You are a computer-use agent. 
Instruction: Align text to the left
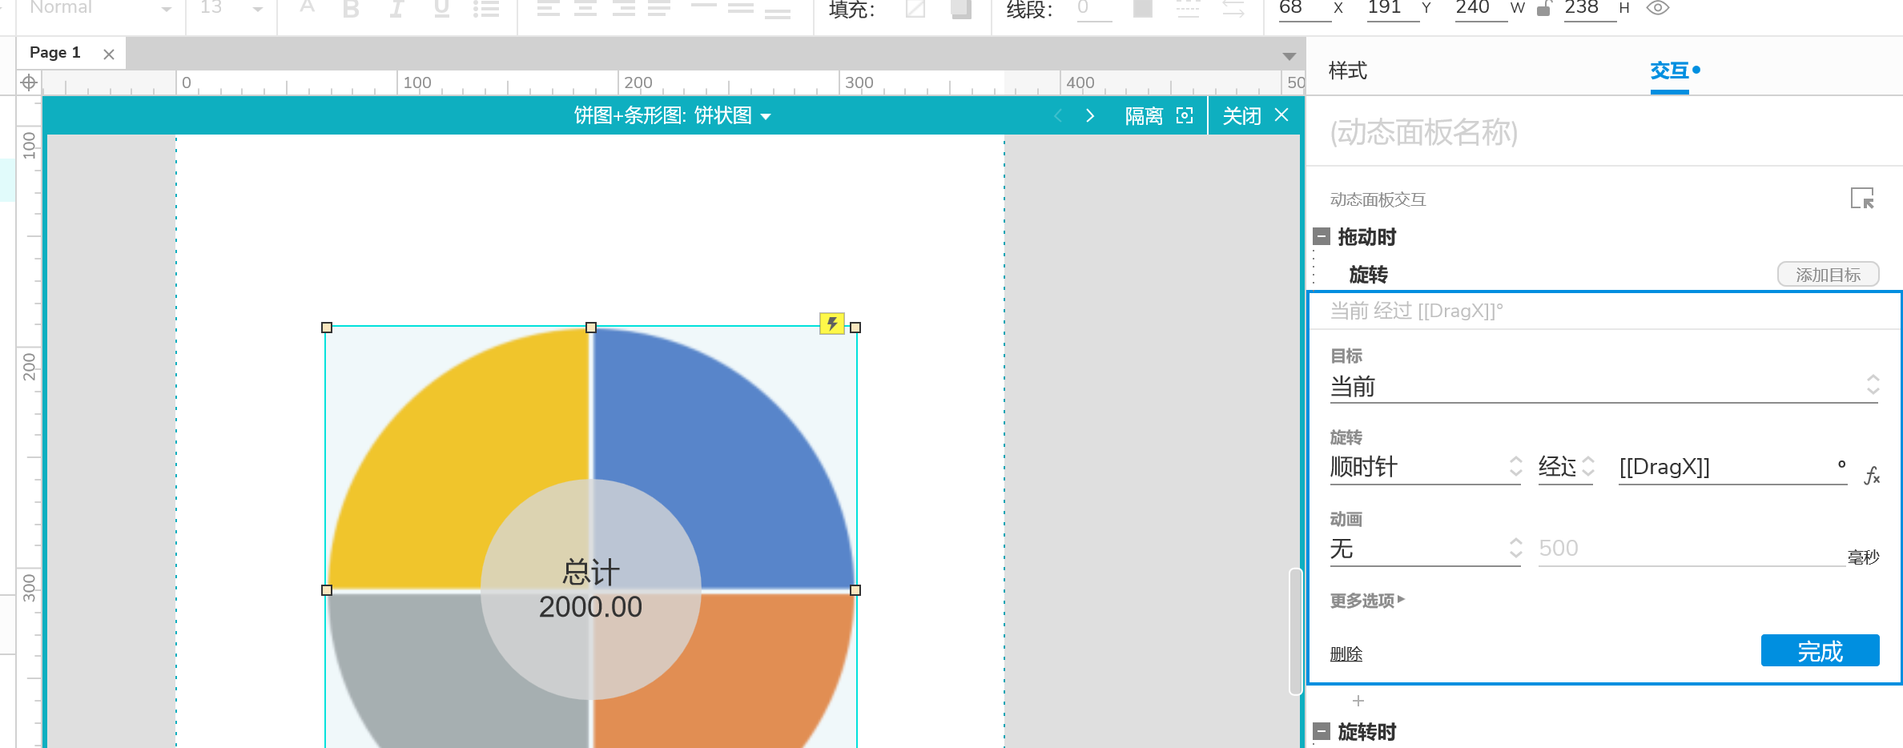coord(549,9)
